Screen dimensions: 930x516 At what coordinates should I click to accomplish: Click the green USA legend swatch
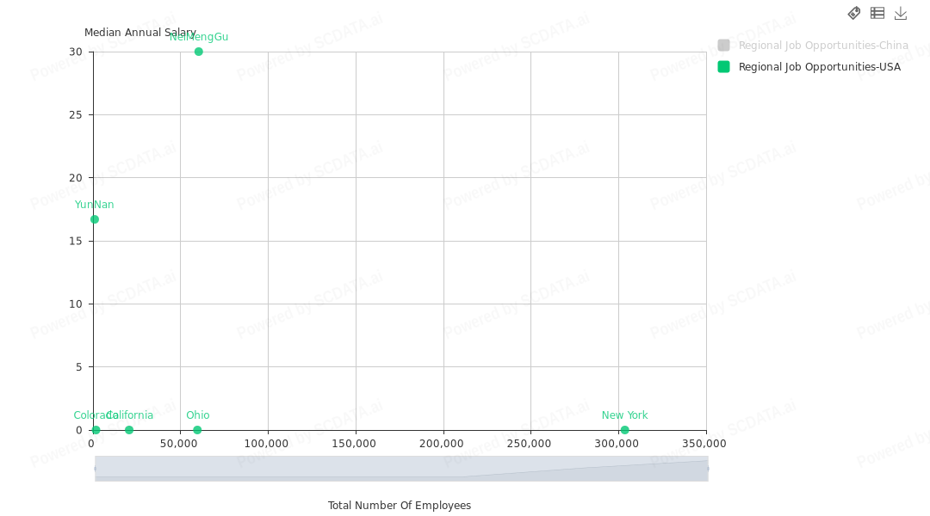(723, 67)
